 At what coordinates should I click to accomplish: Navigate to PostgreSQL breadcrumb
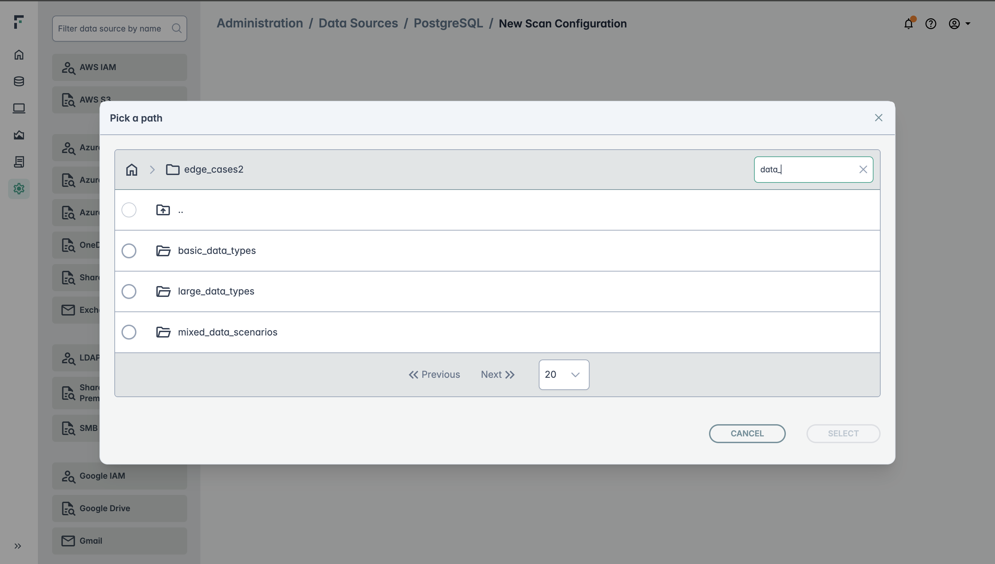[x=448, y=23]
